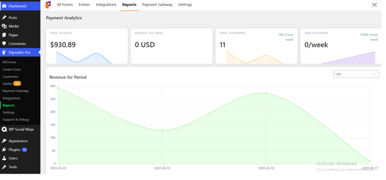Open the Settings tab in top bar
The image size is (386, 180).
click(x=185, y=5)
